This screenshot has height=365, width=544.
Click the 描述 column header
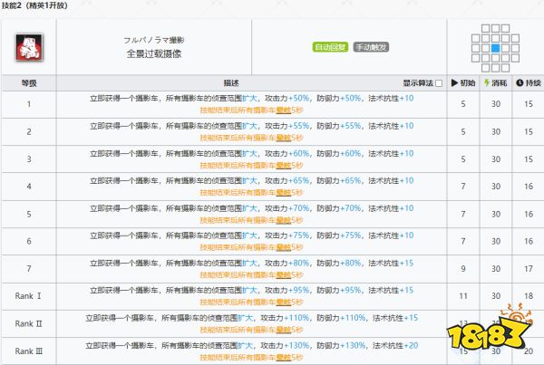[x=231, y=83]
